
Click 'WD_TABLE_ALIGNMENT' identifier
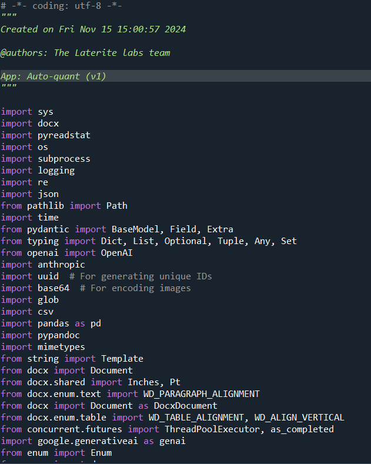[x=196, y=418]
